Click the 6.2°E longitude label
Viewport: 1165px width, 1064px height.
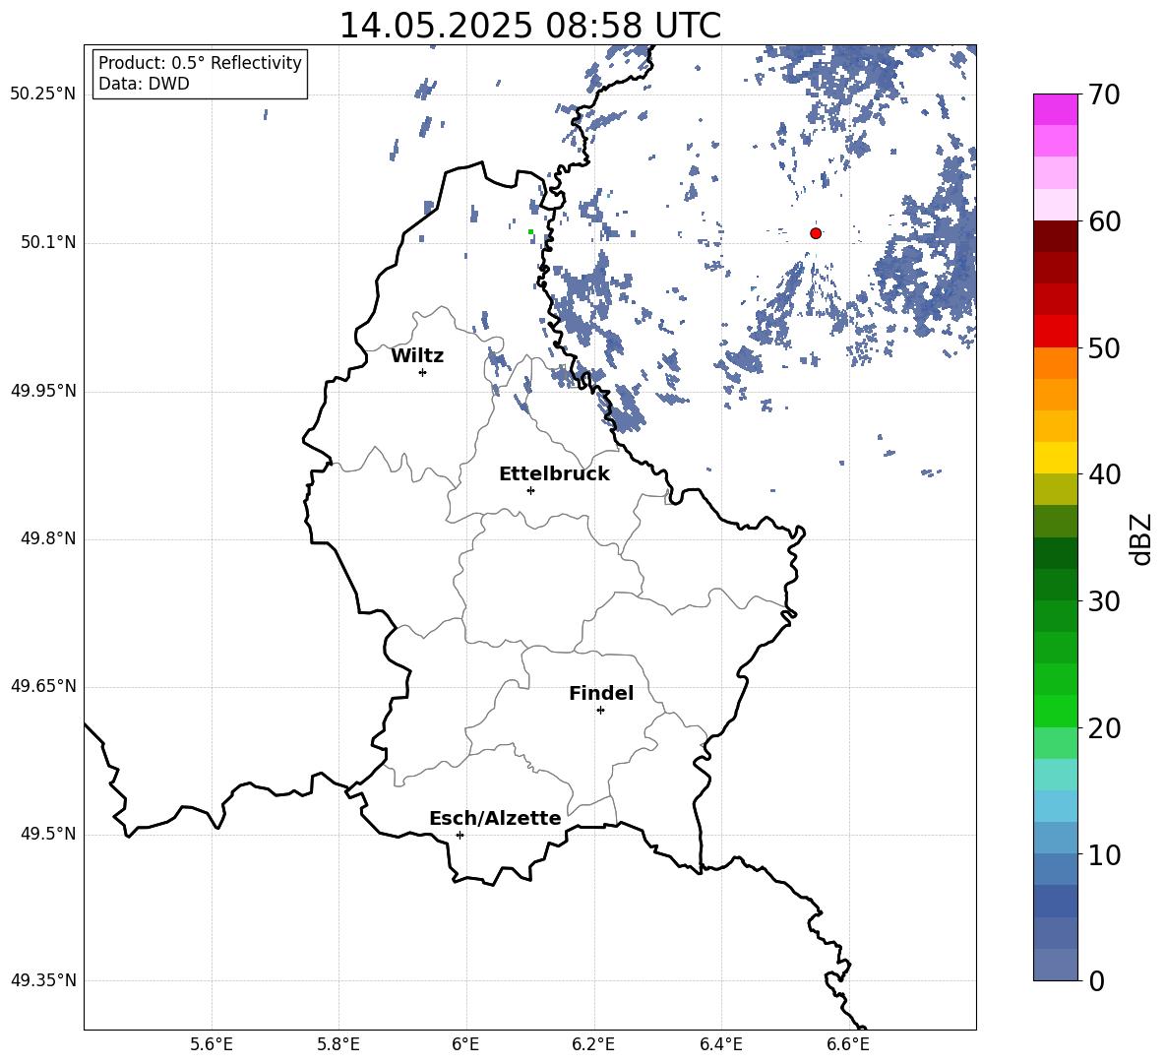[593, 1044]
